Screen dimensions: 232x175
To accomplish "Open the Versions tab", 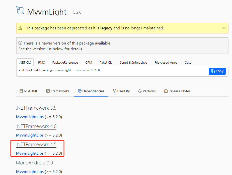I will tap(147, 91).
